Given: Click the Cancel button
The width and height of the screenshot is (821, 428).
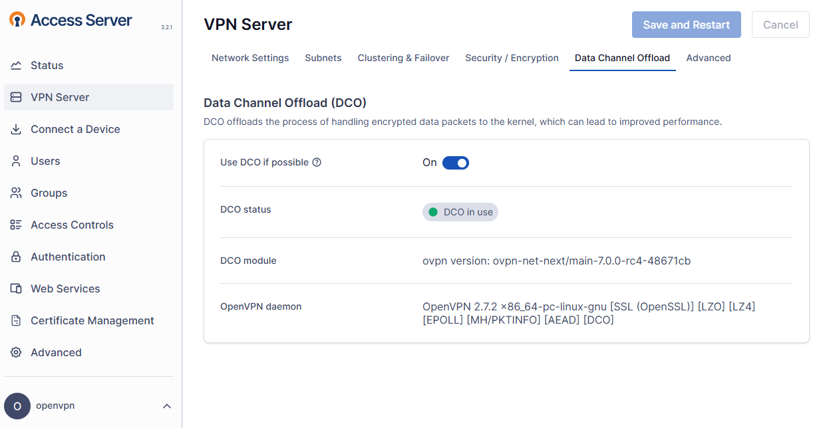Looking at the screenshot, I should 780,25.
